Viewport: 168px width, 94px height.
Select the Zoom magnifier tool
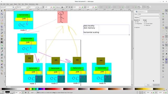(x=2, y=70)
